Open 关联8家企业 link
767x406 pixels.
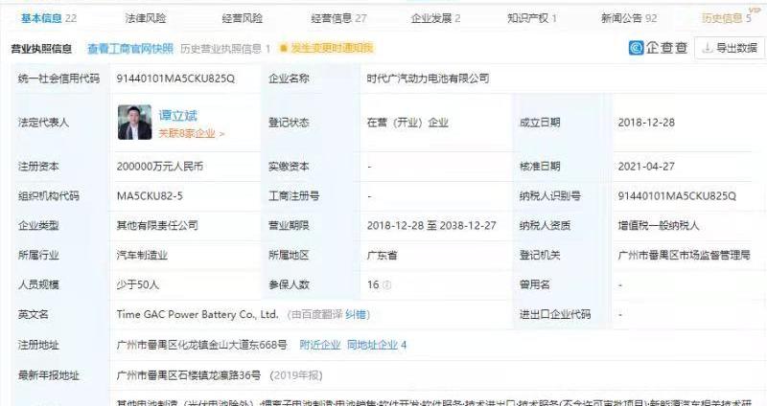[x=187, y=133]
